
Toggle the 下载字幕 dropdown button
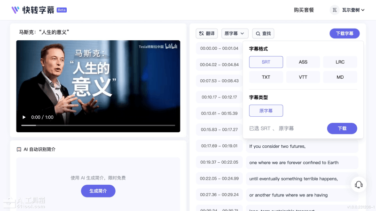[x=345, y=33]
